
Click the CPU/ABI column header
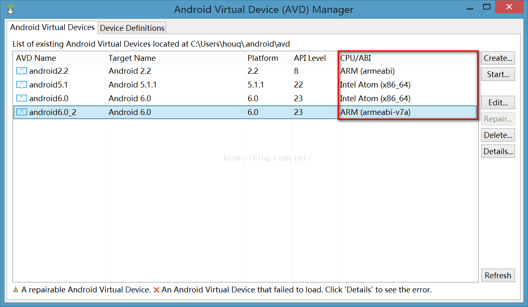click(356, 58)
